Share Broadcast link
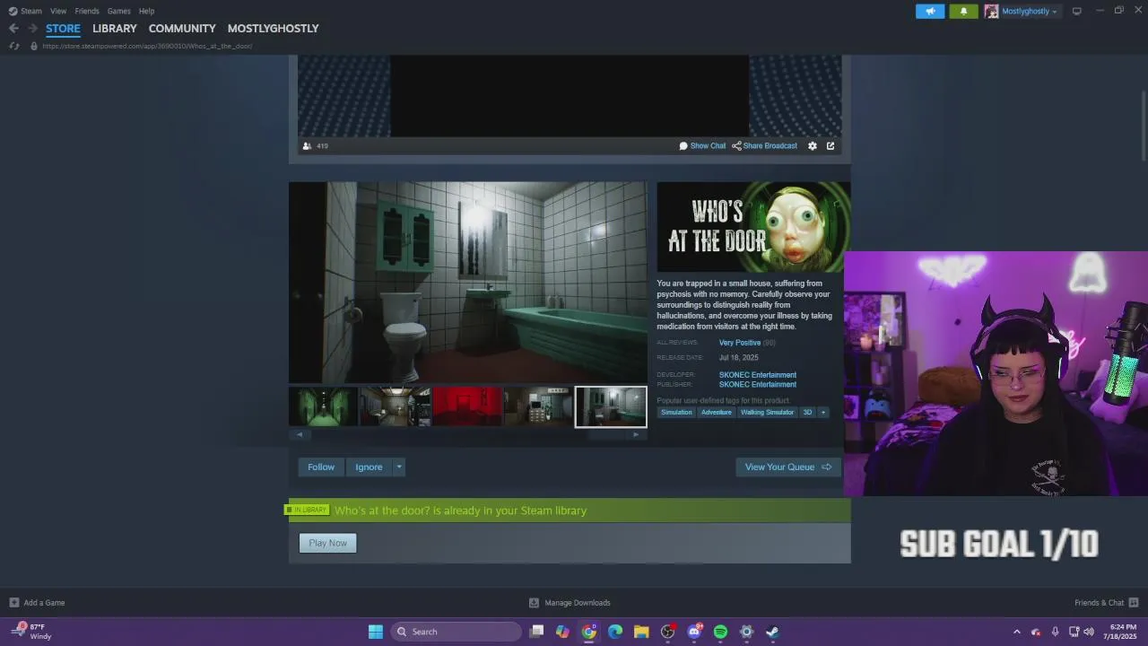The height and width of the screenshot is (646, 1148). click(x=765, y=145)
